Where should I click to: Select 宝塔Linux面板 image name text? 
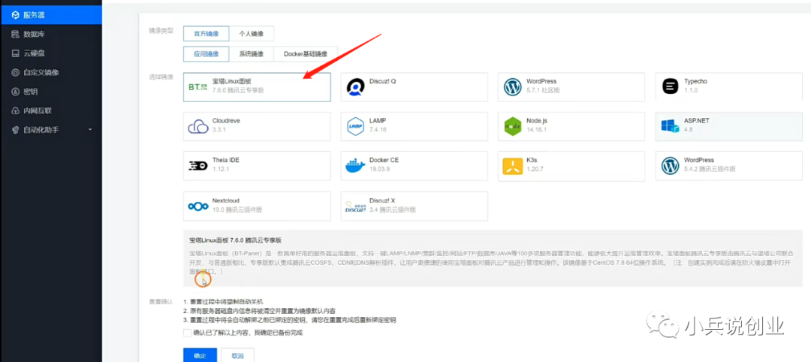pos(231,82)
